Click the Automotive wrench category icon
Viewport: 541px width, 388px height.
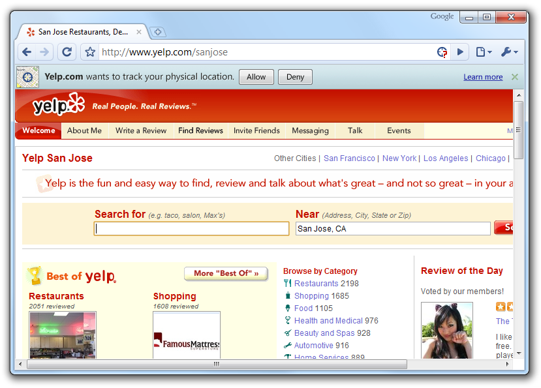tap(287, 345)
